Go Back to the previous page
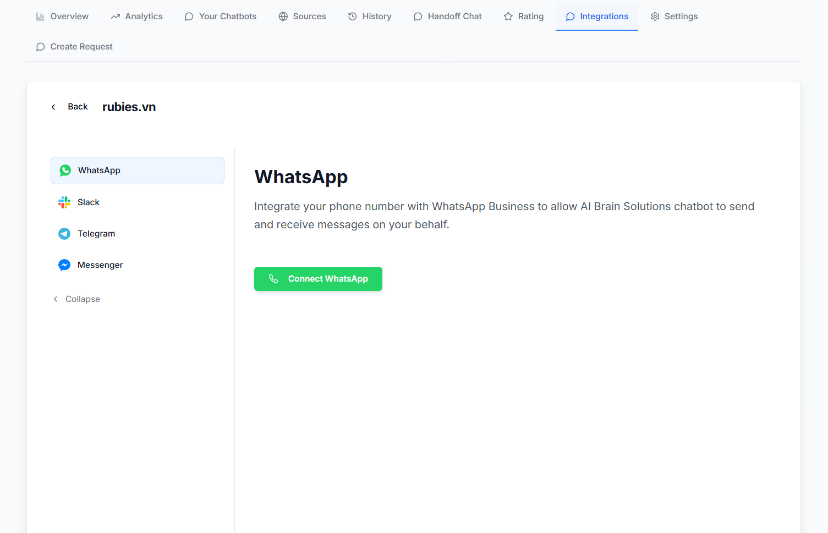The width and height of the screenshot is (828, 533). [69, 107]
